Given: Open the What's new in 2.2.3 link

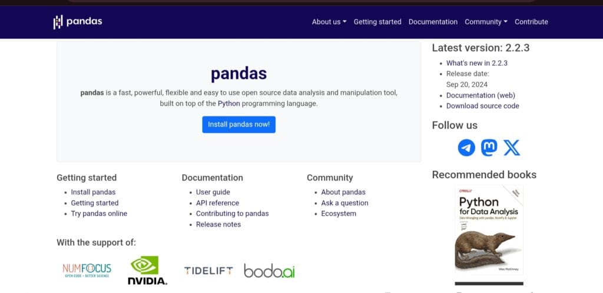Looking at the screenshot, I should pyautogui.click(x=476, y=63).
